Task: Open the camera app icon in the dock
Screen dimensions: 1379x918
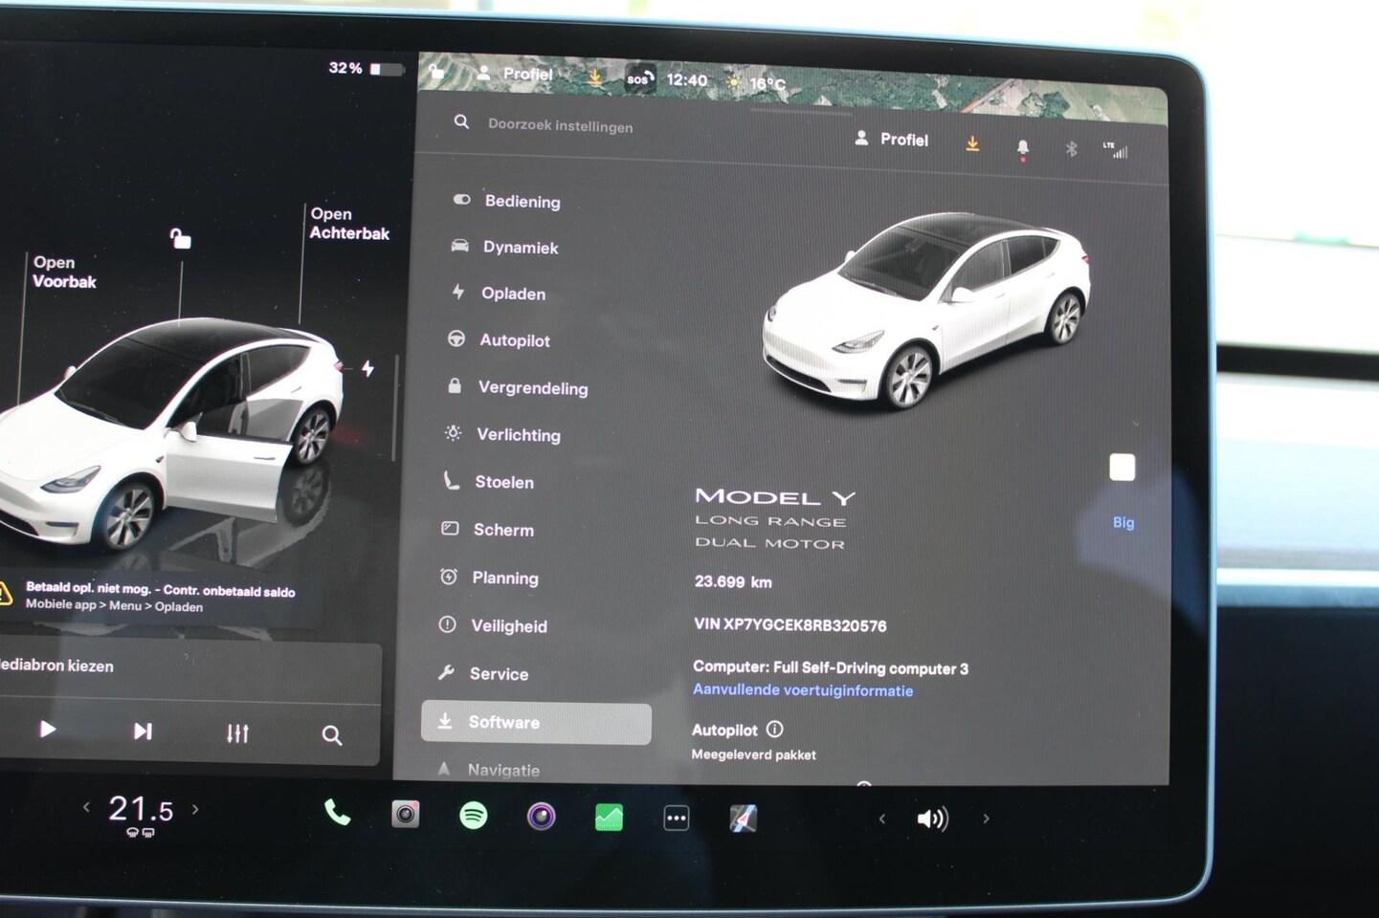Action: [406, 815]
